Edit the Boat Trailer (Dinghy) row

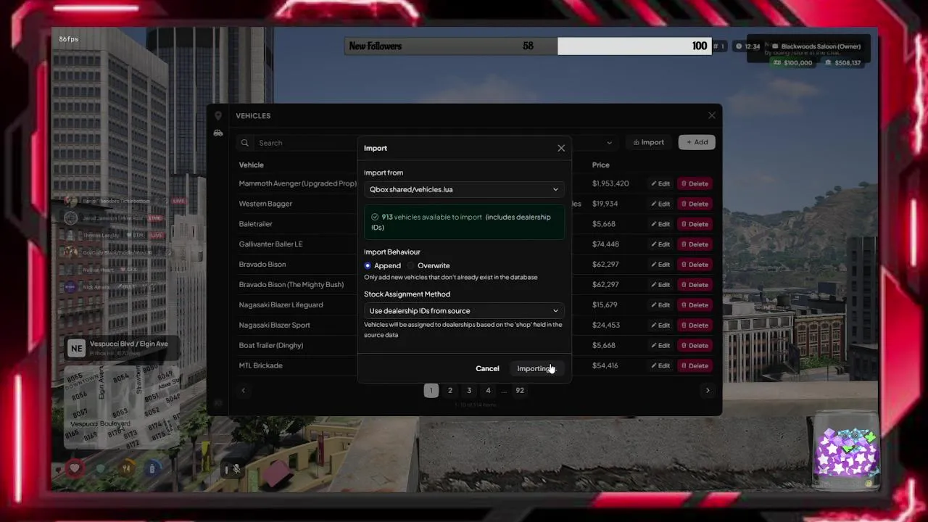660,346
